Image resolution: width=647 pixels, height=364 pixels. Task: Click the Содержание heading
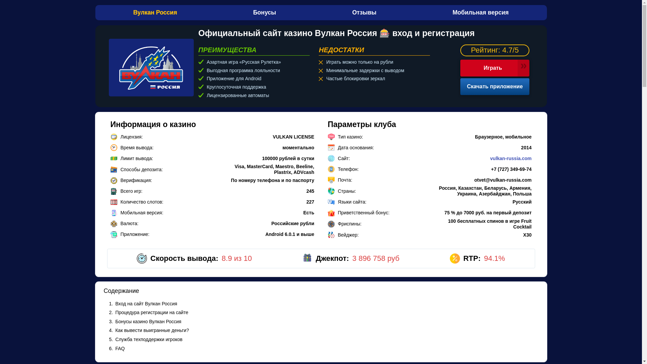click(121, 291)
